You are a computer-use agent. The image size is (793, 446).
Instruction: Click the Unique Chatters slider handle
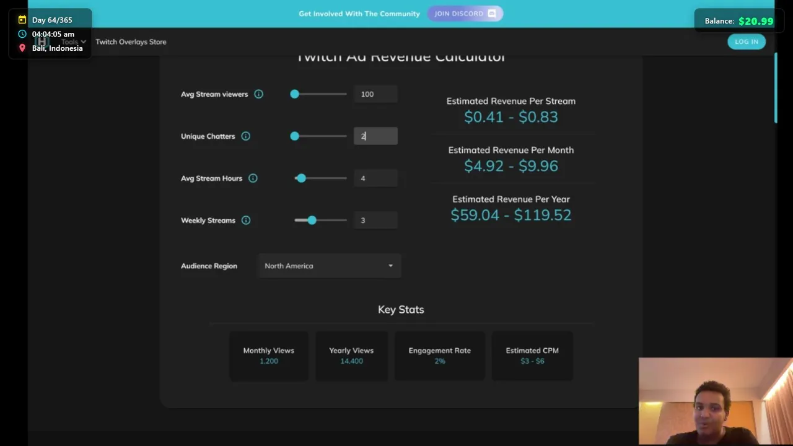point(295,136)
